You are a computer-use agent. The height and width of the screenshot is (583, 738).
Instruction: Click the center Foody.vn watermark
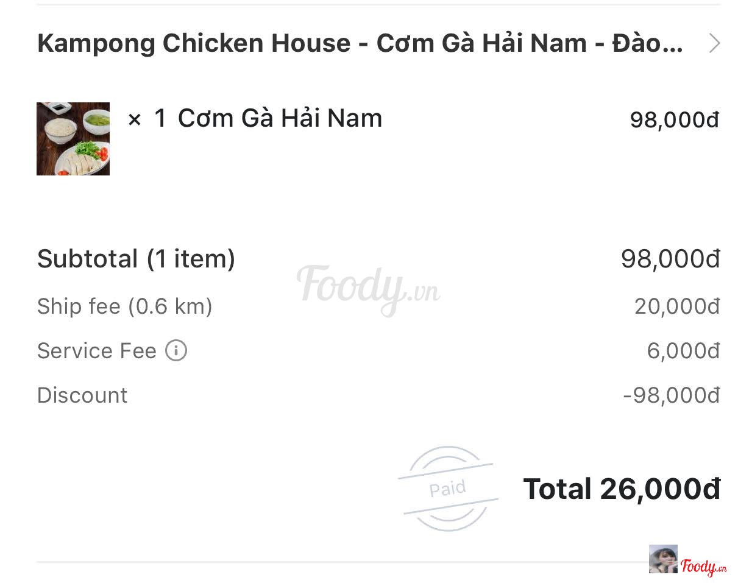pos(368,288)
